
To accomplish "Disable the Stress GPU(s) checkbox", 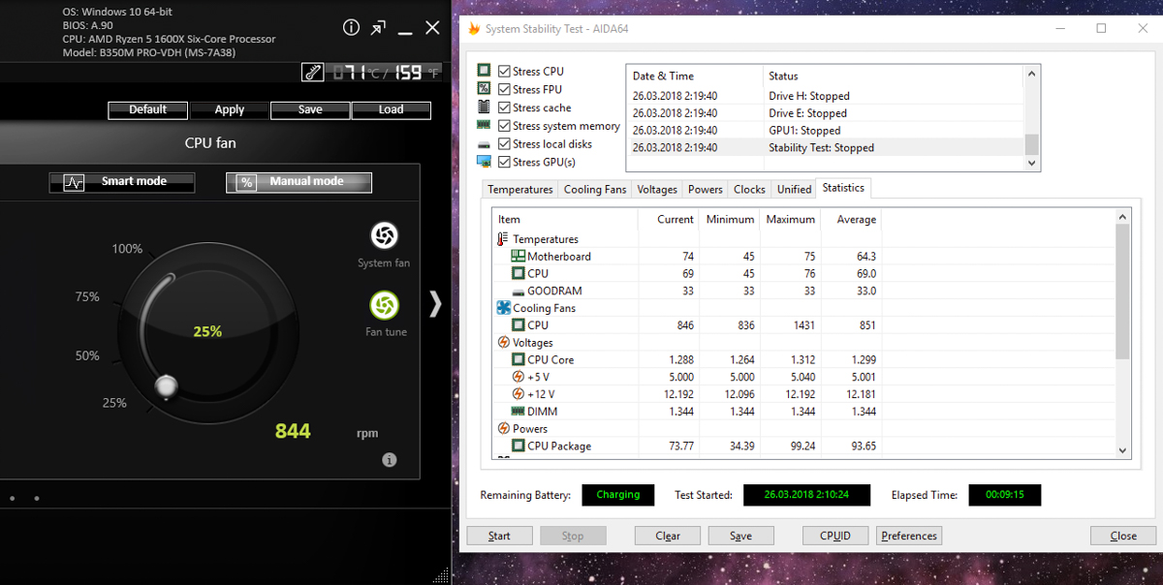I will pyautogui.click(x=504, y=162).
